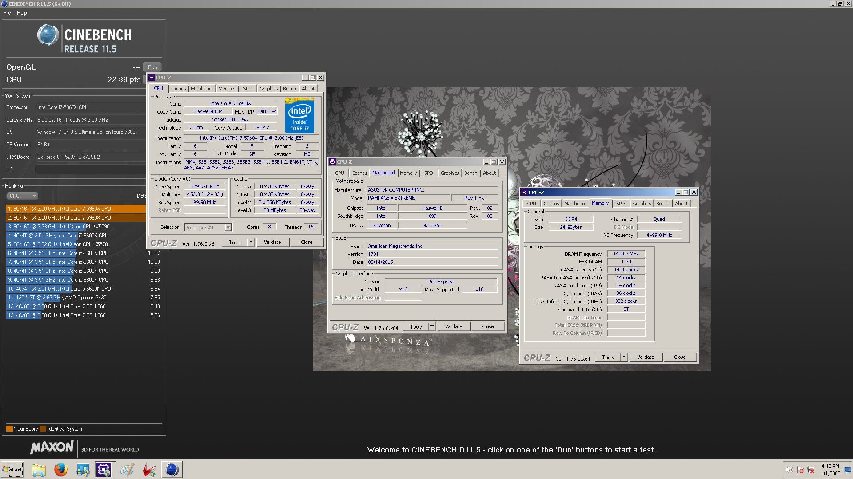The image size is (853, 479).
Task: Validate in the CPU window of CPU-Z
Action: [x=272, y=242]
